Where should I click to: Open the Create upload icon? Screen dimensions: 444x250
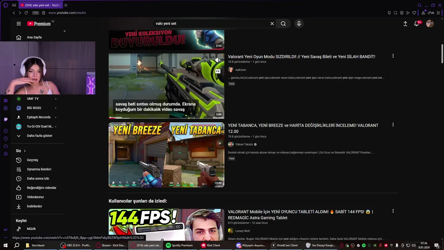click(405, 24)
